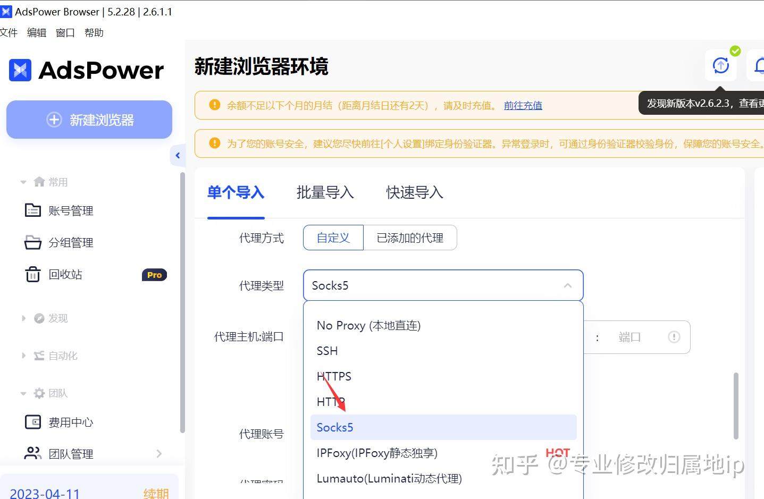The height and width of the screenshot is (499, 764).
Task: Select the 自定义 proxy mode
Action: (x=333, y=238)
